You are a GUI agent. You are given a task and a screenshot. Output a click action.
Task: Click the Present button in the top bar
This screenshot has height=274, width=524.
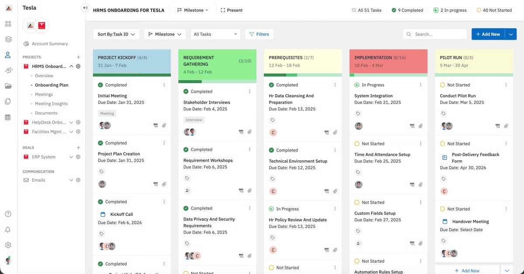click(x=231, y=10)
